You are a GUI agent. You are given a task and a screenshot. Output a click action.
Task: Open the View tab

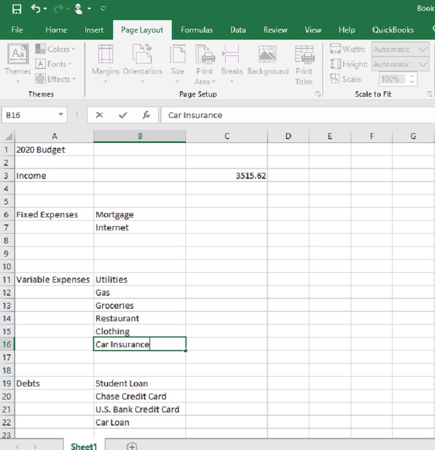(x=313, y=30)
